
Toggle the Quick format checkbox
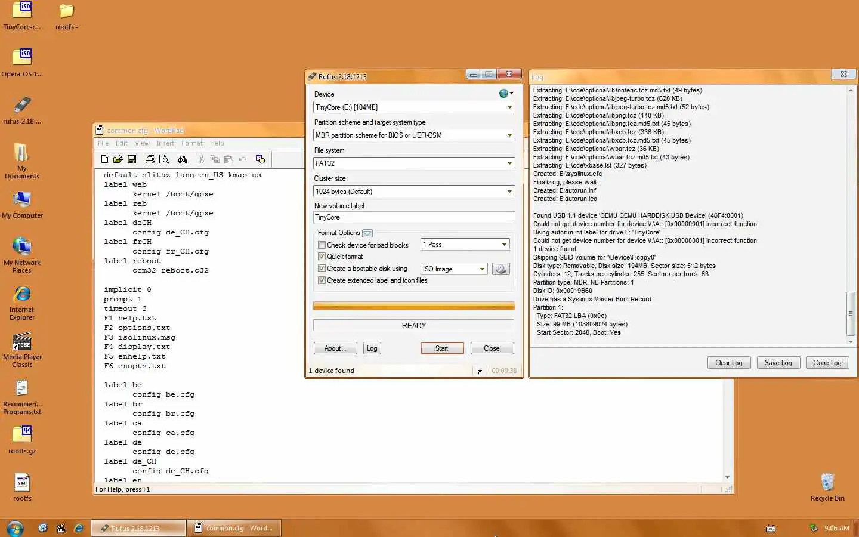point(322,257)
